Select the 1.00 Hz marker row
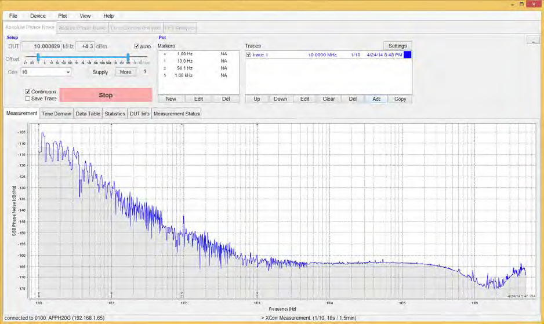The width and height of the screenshot is (544, 324). [198, 54]
